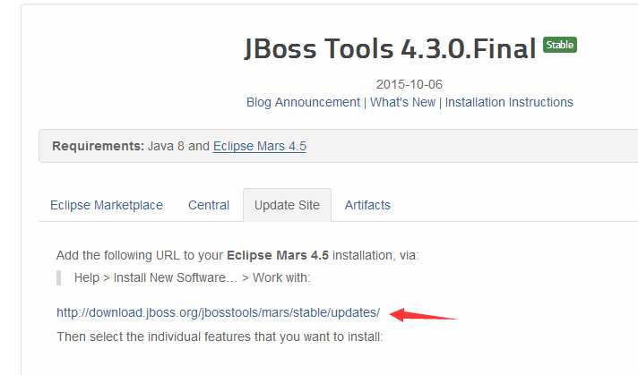Click the 'Help > Install New Software...' instruction line

click(x=192, y=278)
